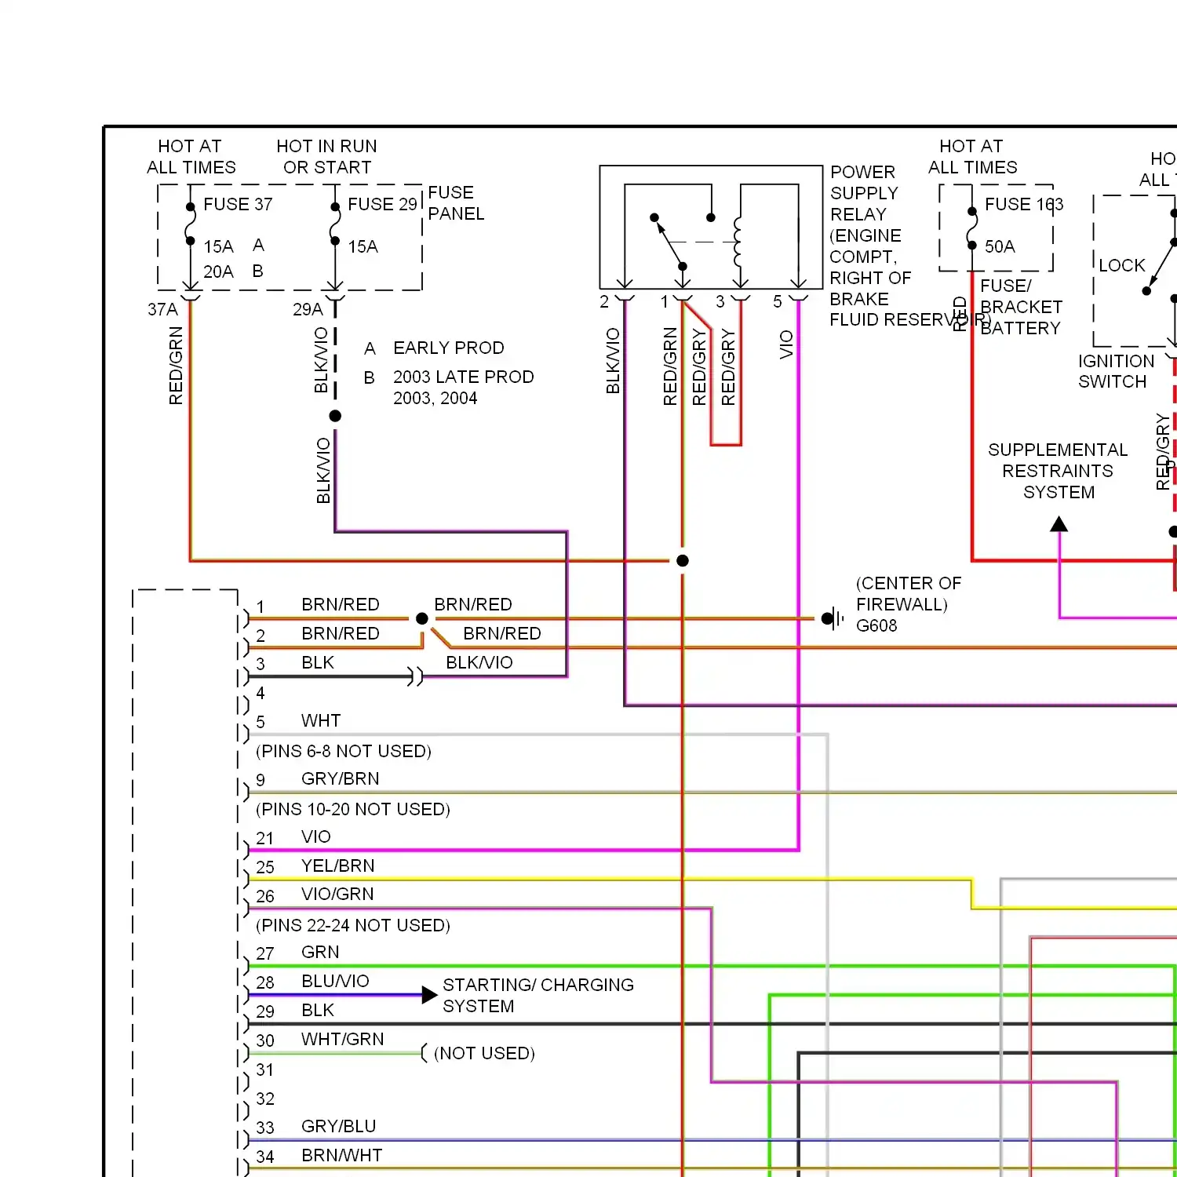Click the BRN/WHT label at pin 34
Image resolution: width=1177 pixels, height=1177 pixels.
[x=342, y=1155]
